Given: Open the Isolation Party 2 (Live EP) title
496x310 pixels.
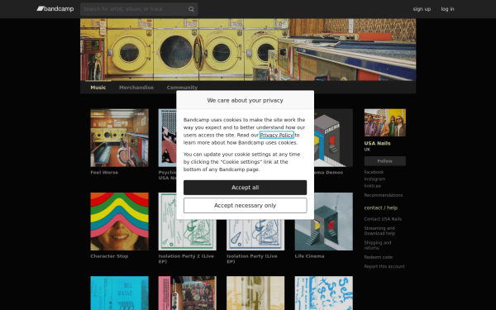Looking at the screenshot, I should 186,259.
